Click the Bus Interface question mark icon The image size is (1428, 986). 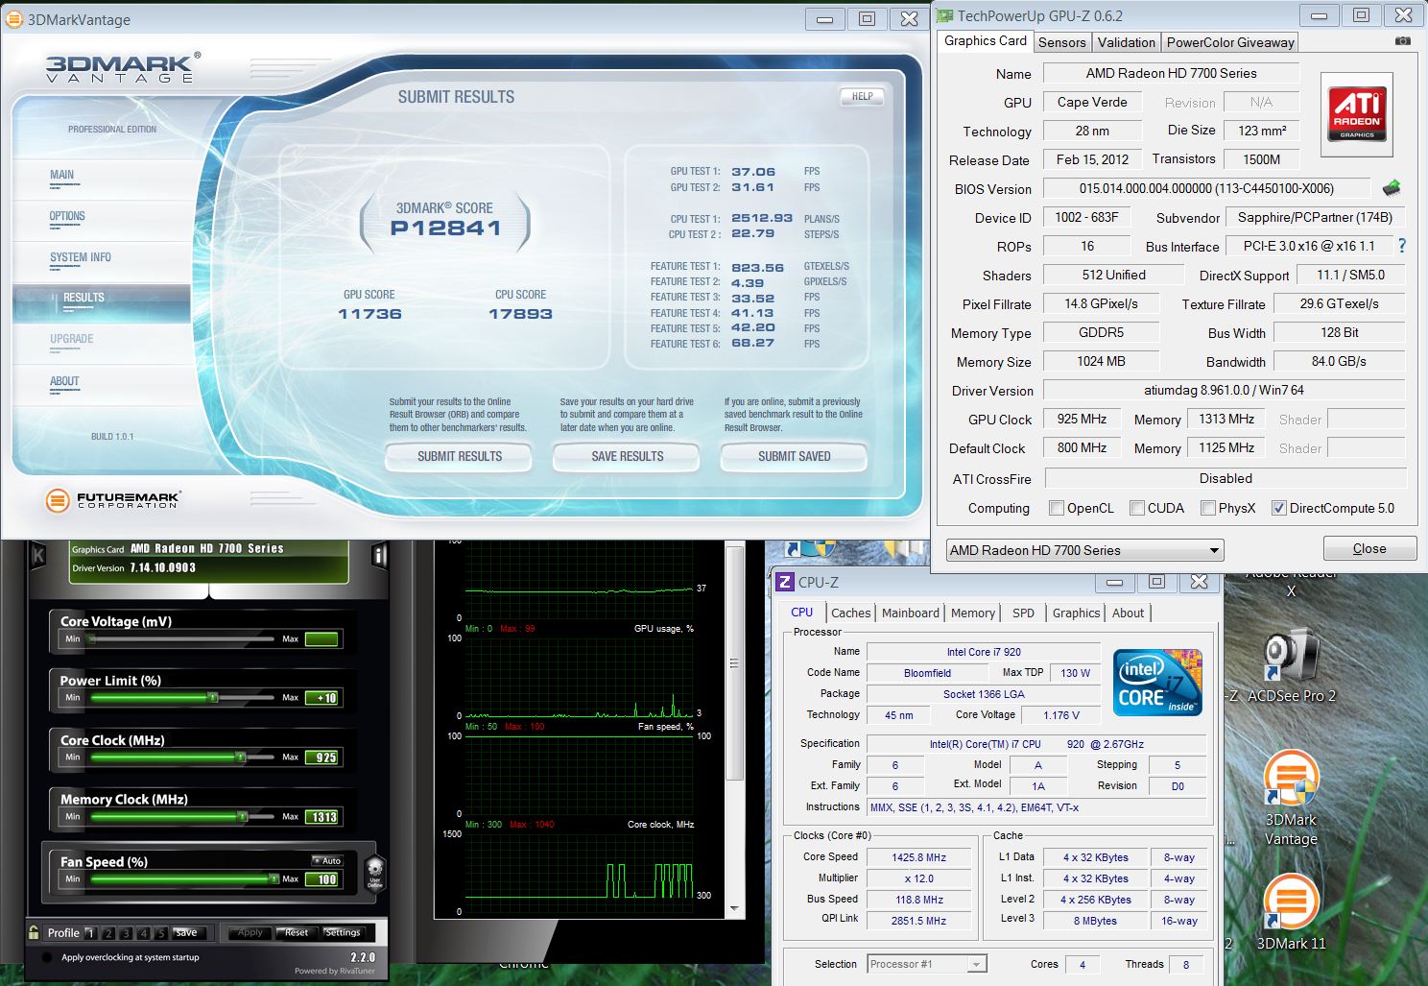(1402, 246)
